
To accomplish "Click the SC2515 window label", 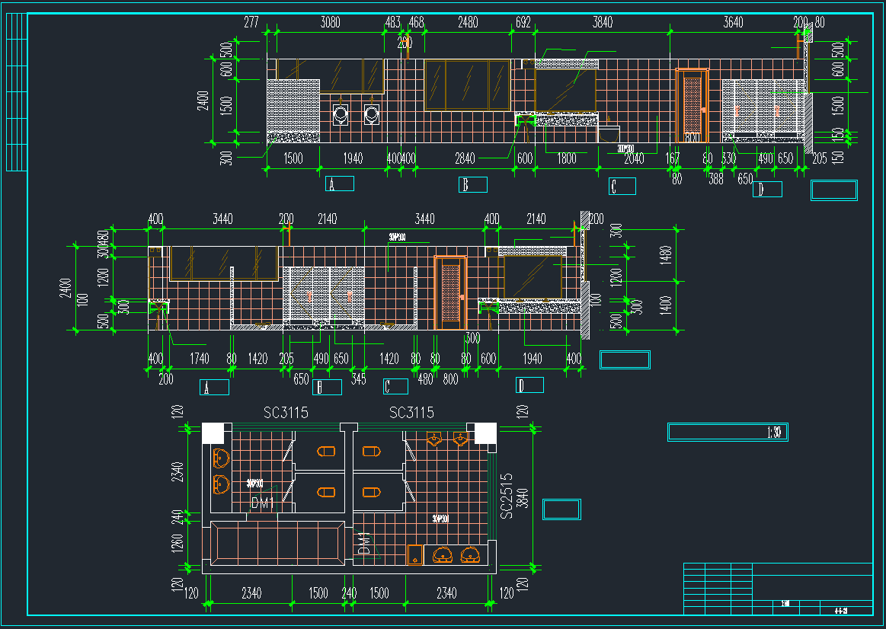I will click(x=505, y=496).
